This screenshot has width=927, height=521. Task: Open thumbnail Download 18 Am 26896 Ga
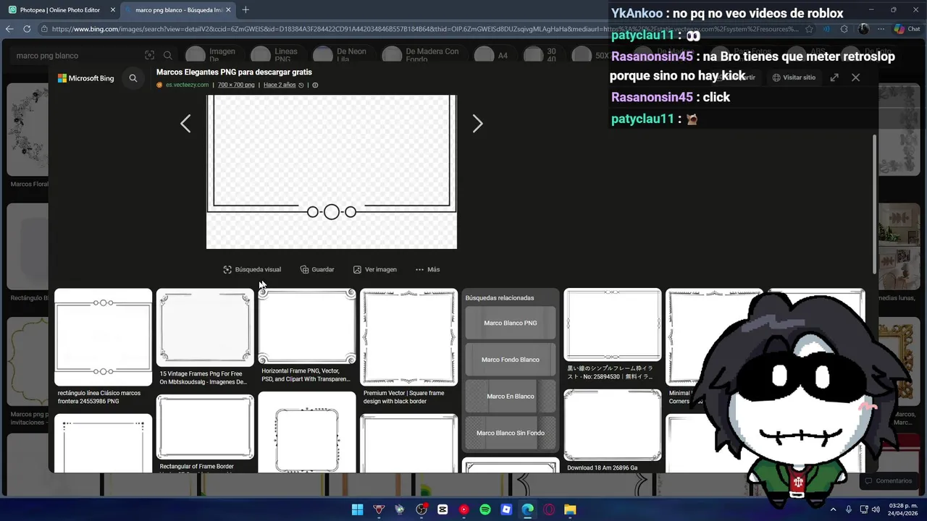coord(613,425)
